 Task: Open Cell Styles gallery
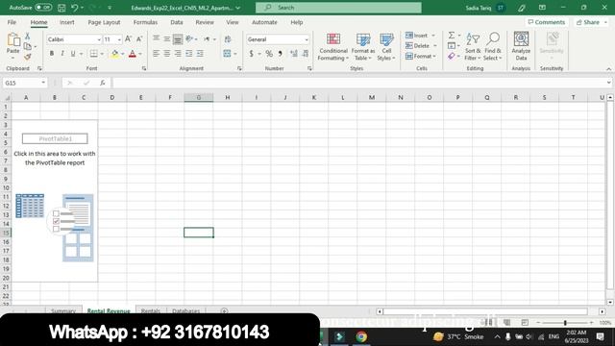386,47
